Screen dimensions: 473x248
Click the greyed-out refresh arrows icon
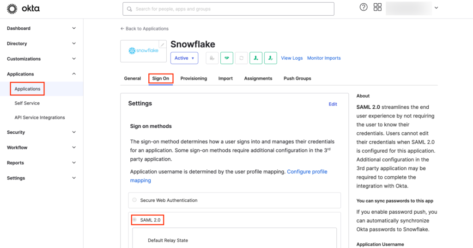pyautogui.click(x=241, y=58)
